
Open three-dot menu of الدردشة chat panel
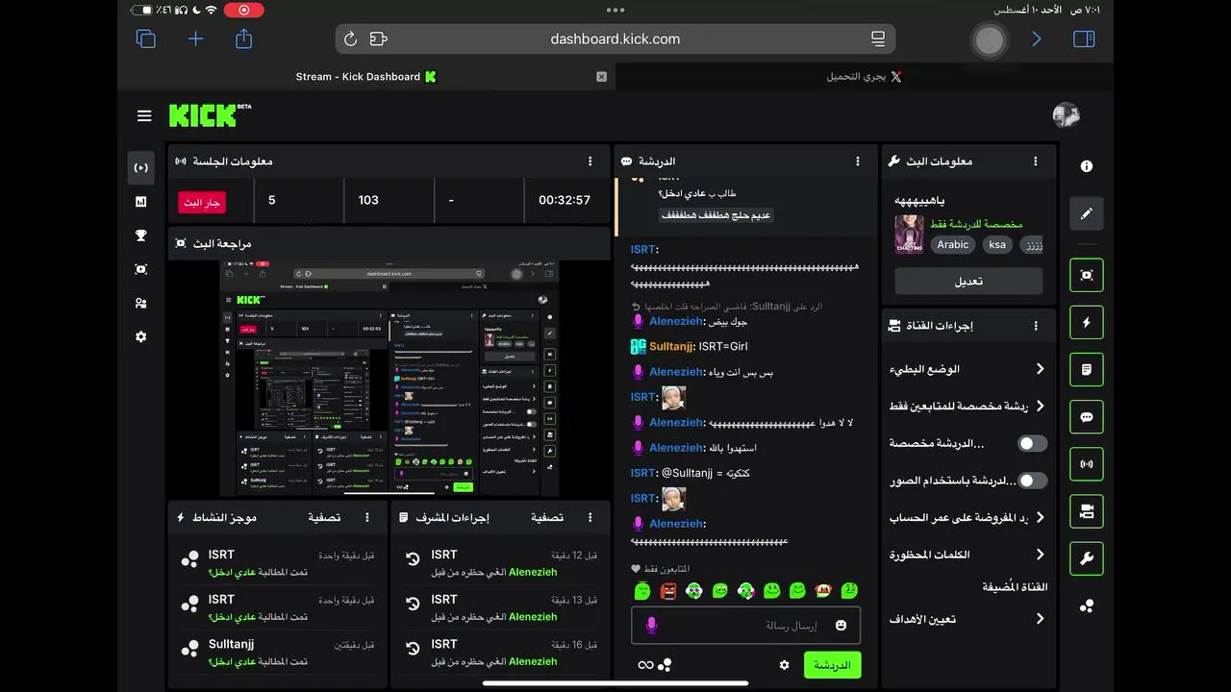(x=858, y=161)
